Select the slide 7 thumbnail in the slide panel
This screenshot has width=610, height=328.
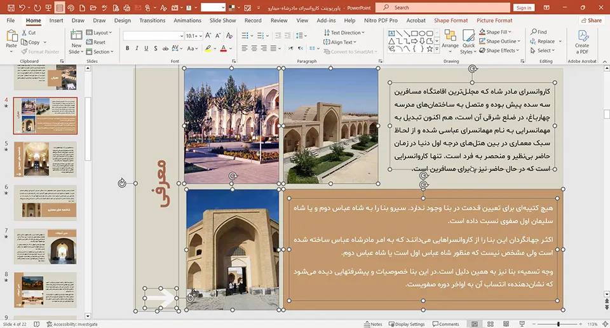pyautogui.click(x=45, y=247)
